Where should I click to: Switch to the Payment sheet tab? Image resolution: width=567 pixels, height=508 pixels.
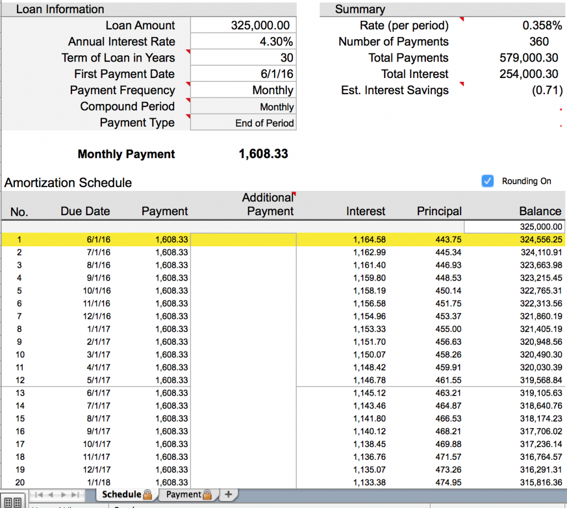[x=183, y=494]
